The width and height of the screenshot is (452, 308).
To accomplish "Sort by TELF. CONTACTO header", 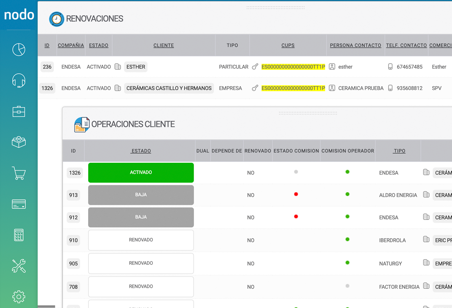I will [x=406, y=45].
